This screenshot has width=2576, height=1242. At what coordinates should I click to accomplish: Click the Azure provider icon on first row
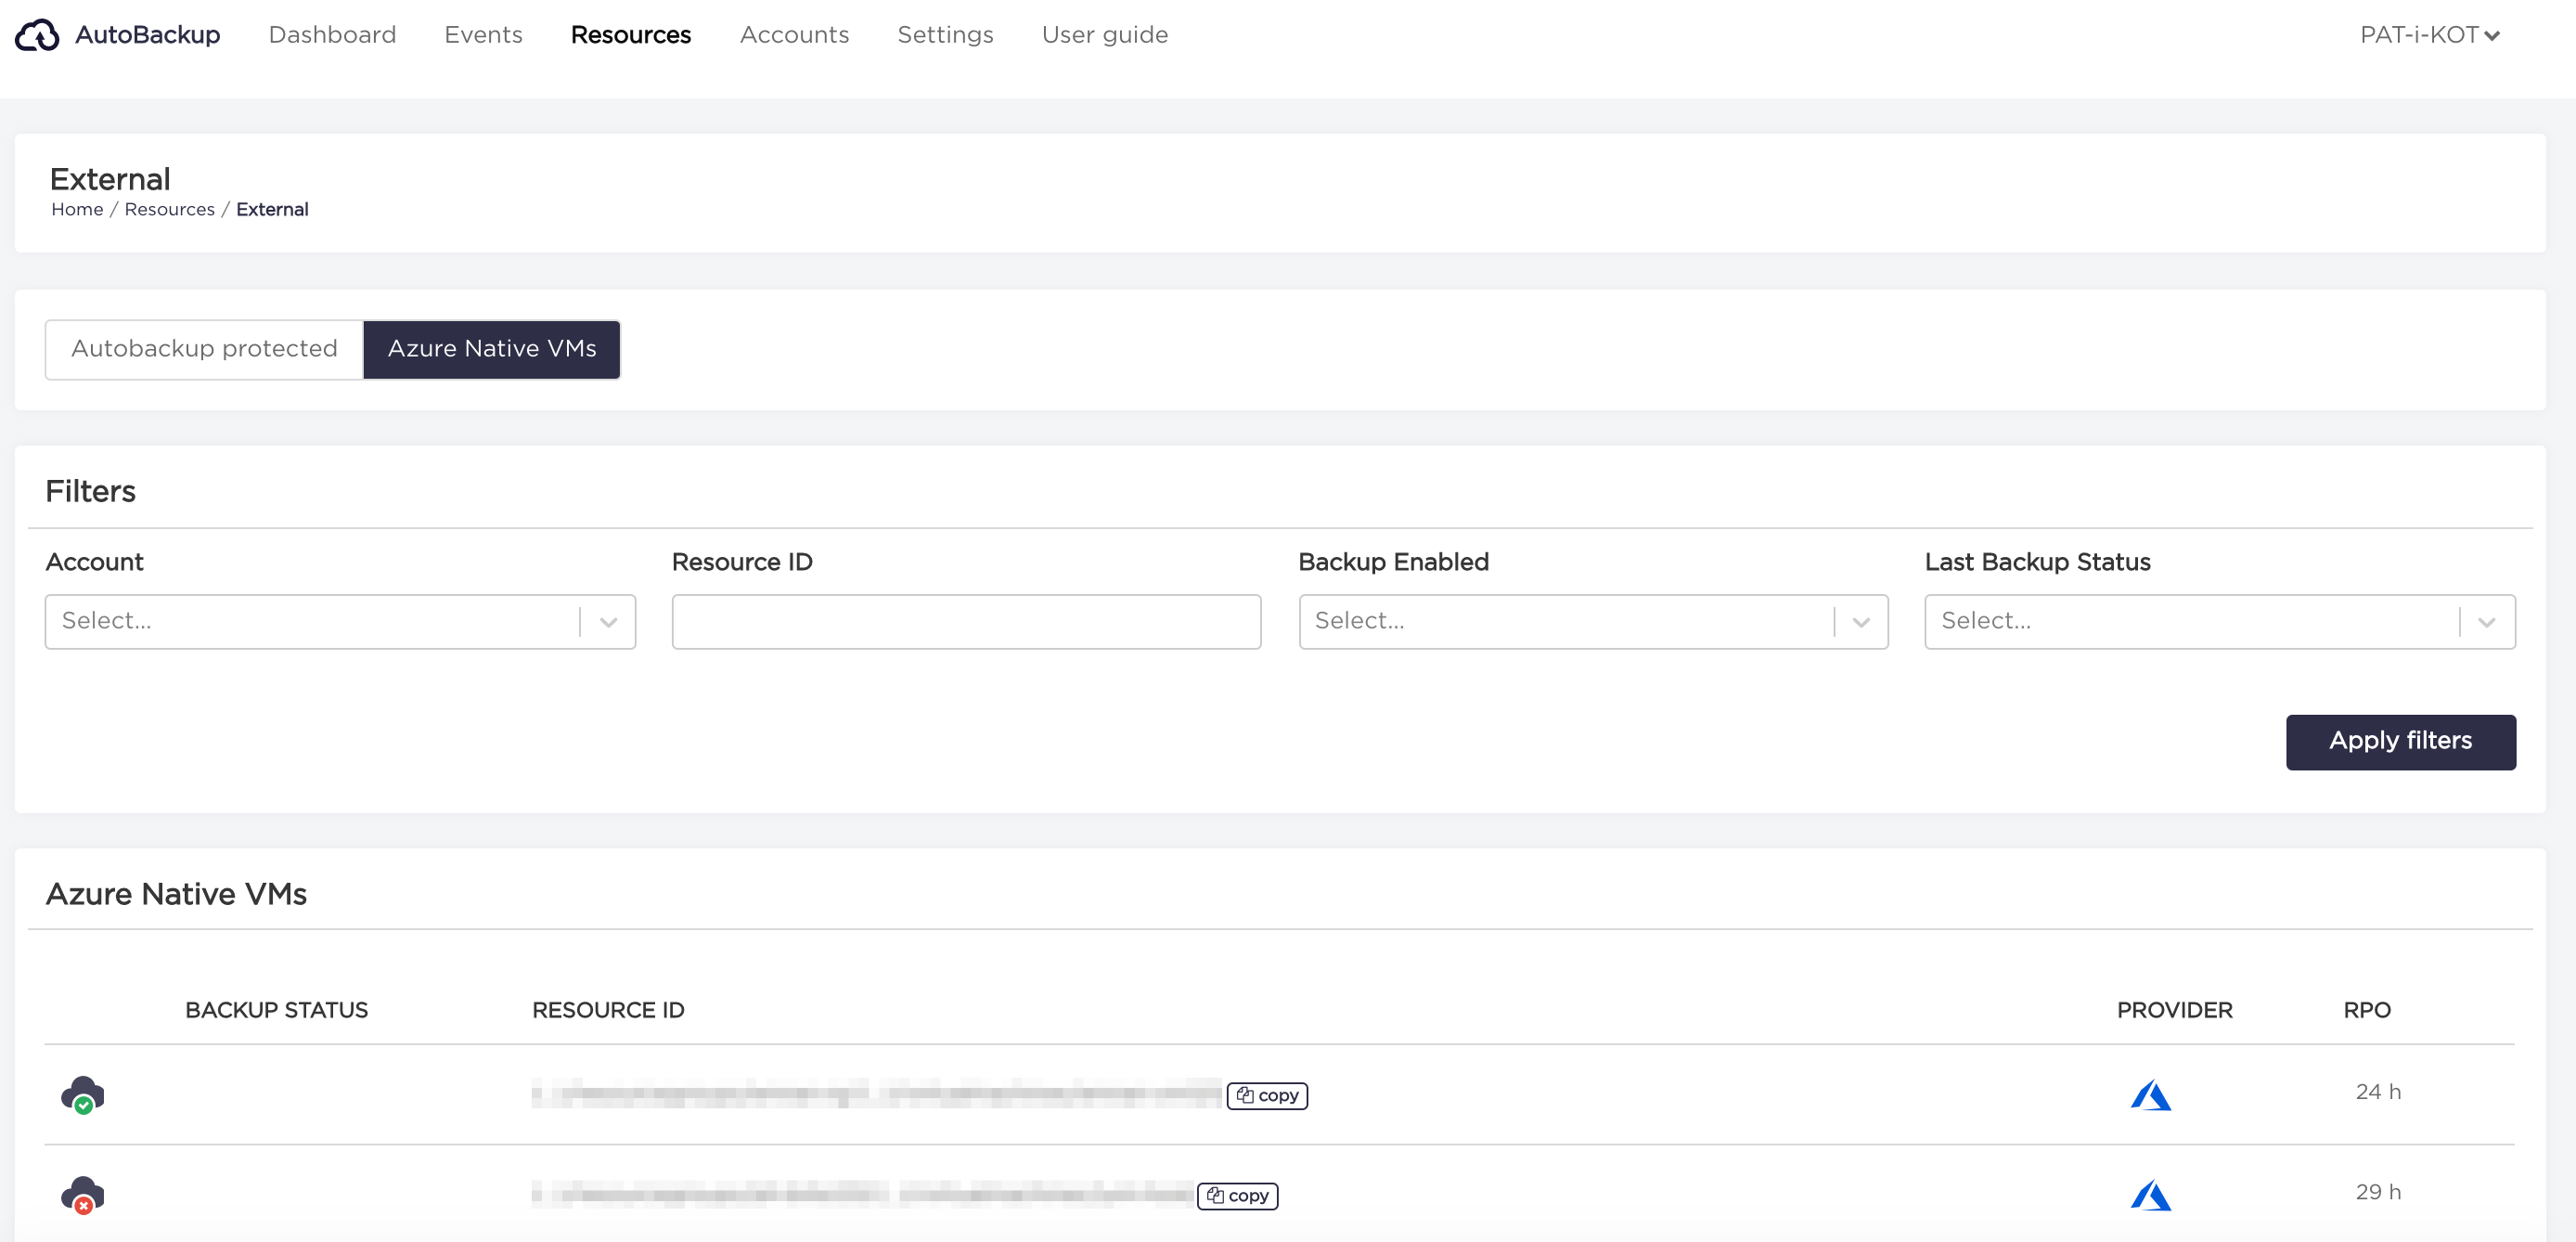2150,1094
